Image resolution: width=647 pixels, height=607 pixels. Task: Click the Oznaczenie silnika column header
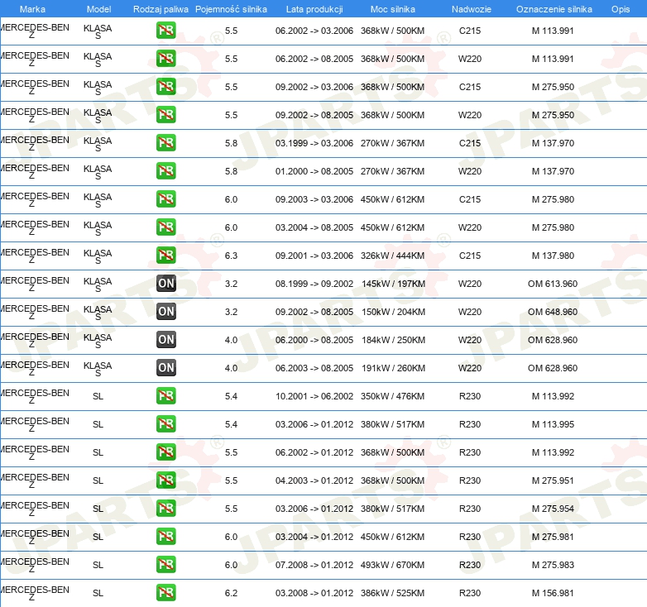coord(554,8)
